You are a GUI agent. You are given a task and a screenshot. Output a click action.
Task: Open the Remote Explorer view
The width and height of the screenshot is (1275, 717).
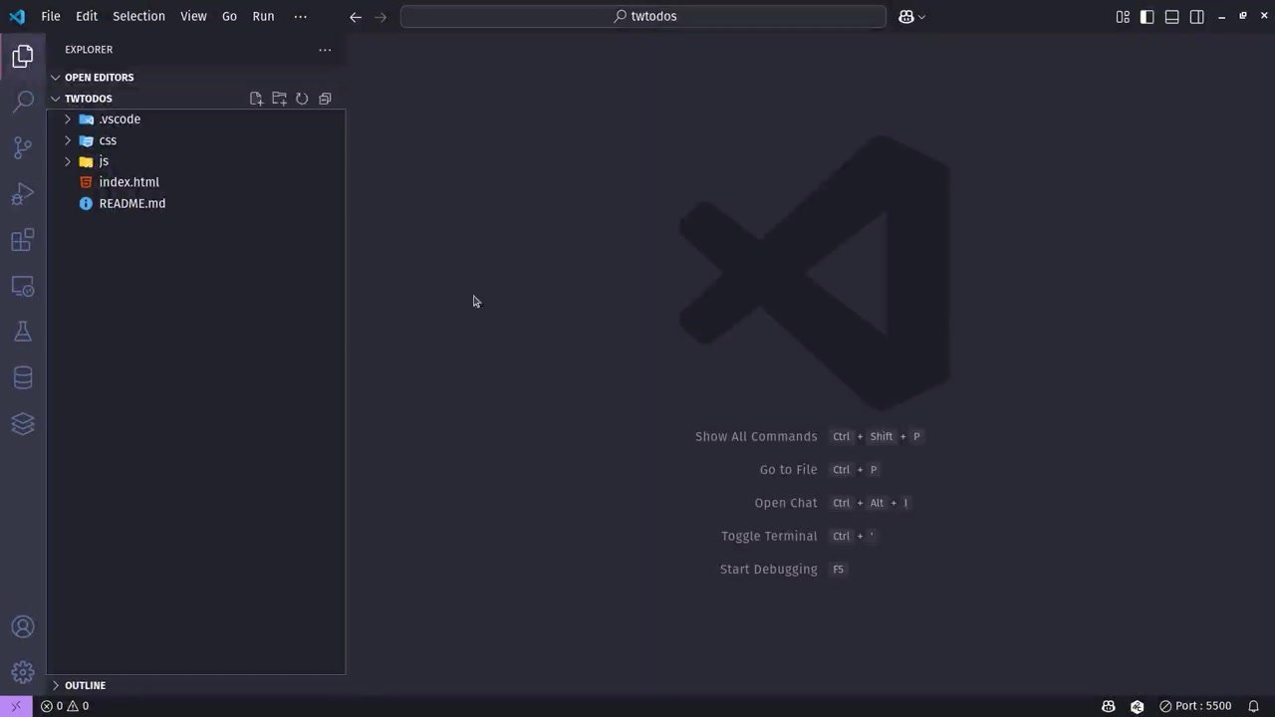coord(23,287)
